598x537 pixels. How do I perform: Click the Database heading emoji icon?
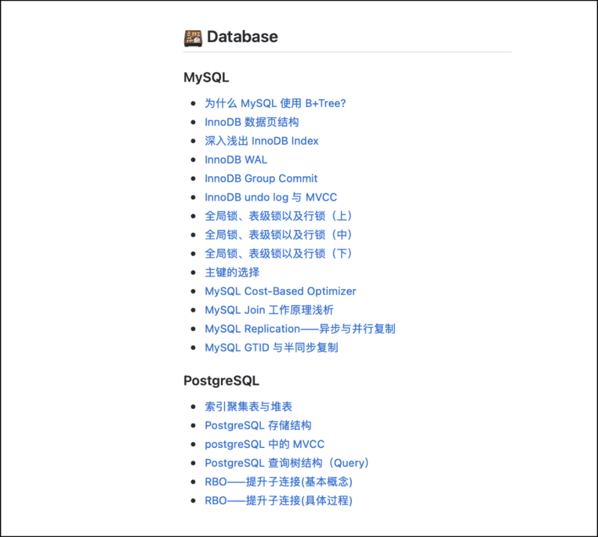pos(193,38)
